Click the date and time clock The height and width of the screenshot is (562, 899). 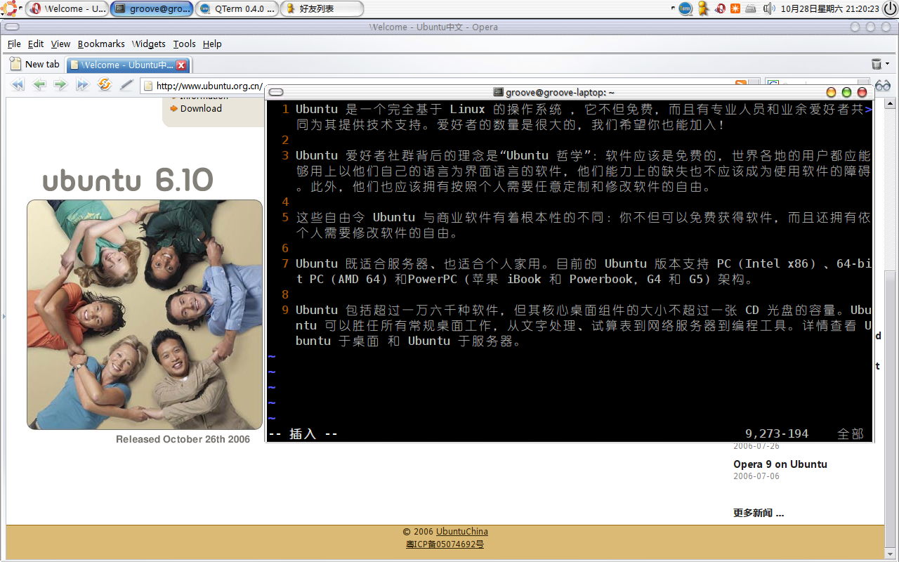829,8
